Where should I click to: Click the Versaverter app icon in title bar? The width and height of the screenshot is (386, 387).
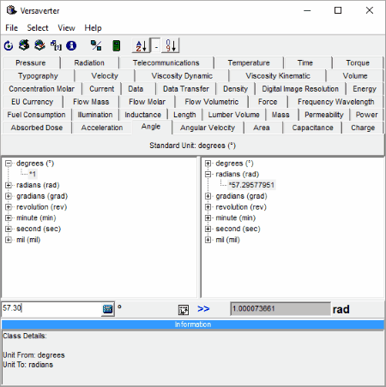point(11,10)
